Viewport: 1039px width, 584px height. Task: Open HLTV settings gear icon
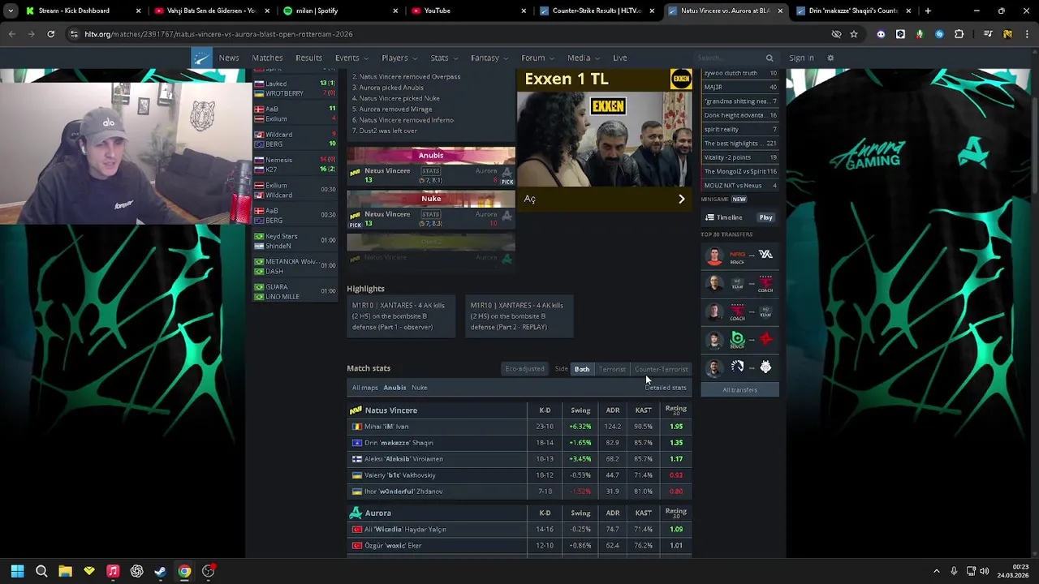click(830, 58)
